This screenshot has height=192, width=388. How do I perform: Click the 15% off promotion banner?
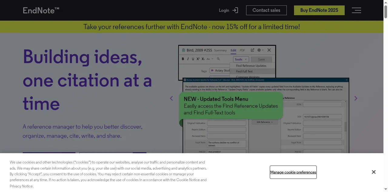(x=192, y=27)
